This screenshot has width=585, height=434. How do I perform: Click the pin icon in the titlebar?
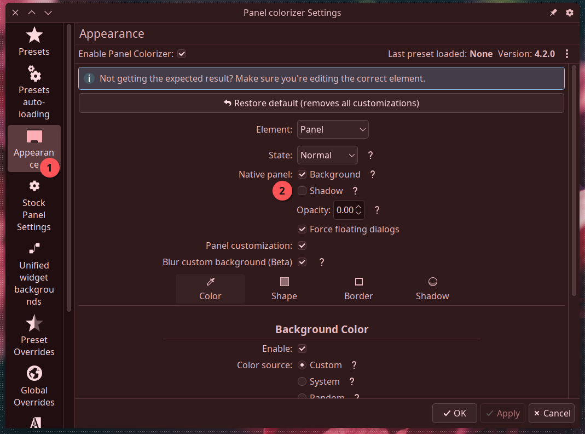click(553, 12)
